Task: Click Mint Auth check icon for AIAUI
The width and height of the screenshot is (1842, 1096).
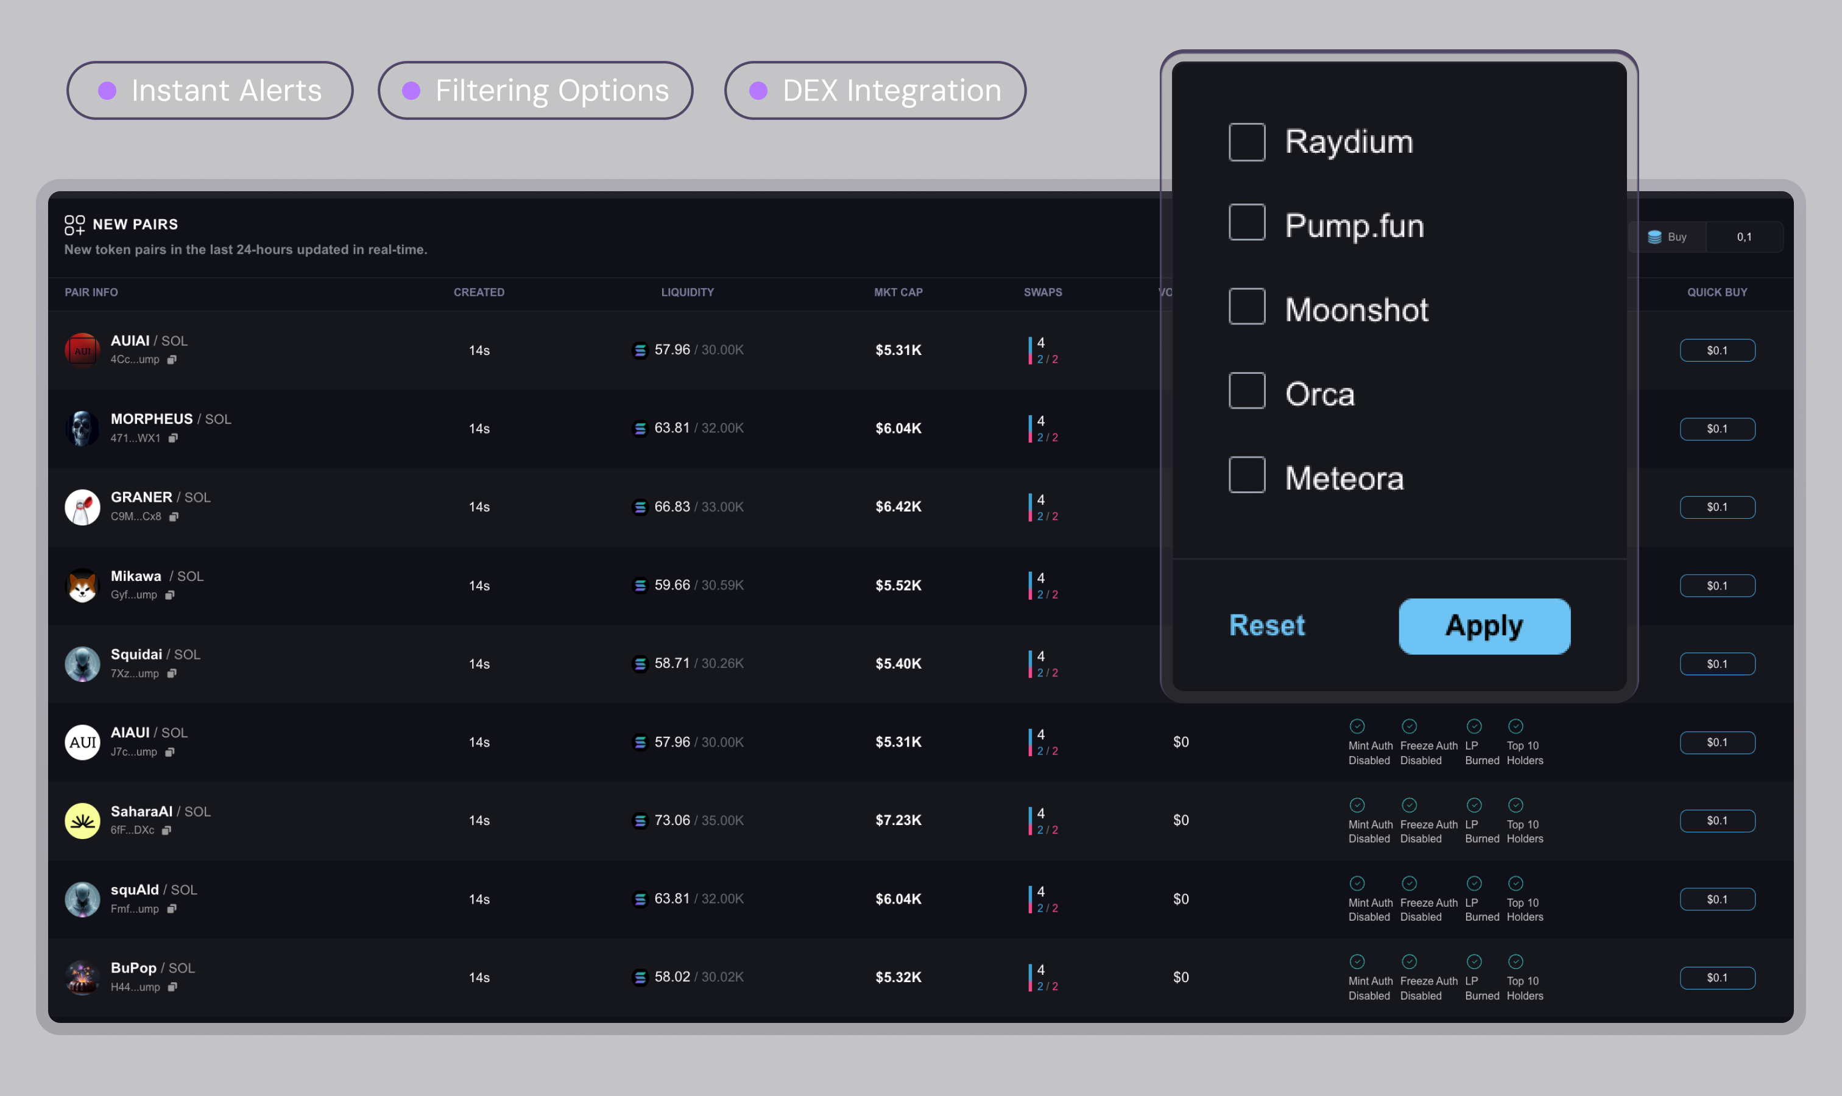Action: [1357, 726]
